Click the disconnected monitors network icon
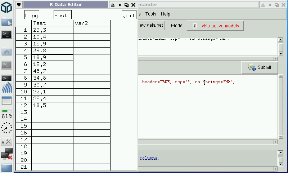The height and width of the screenshot is (173, 288). pos(6,154)
